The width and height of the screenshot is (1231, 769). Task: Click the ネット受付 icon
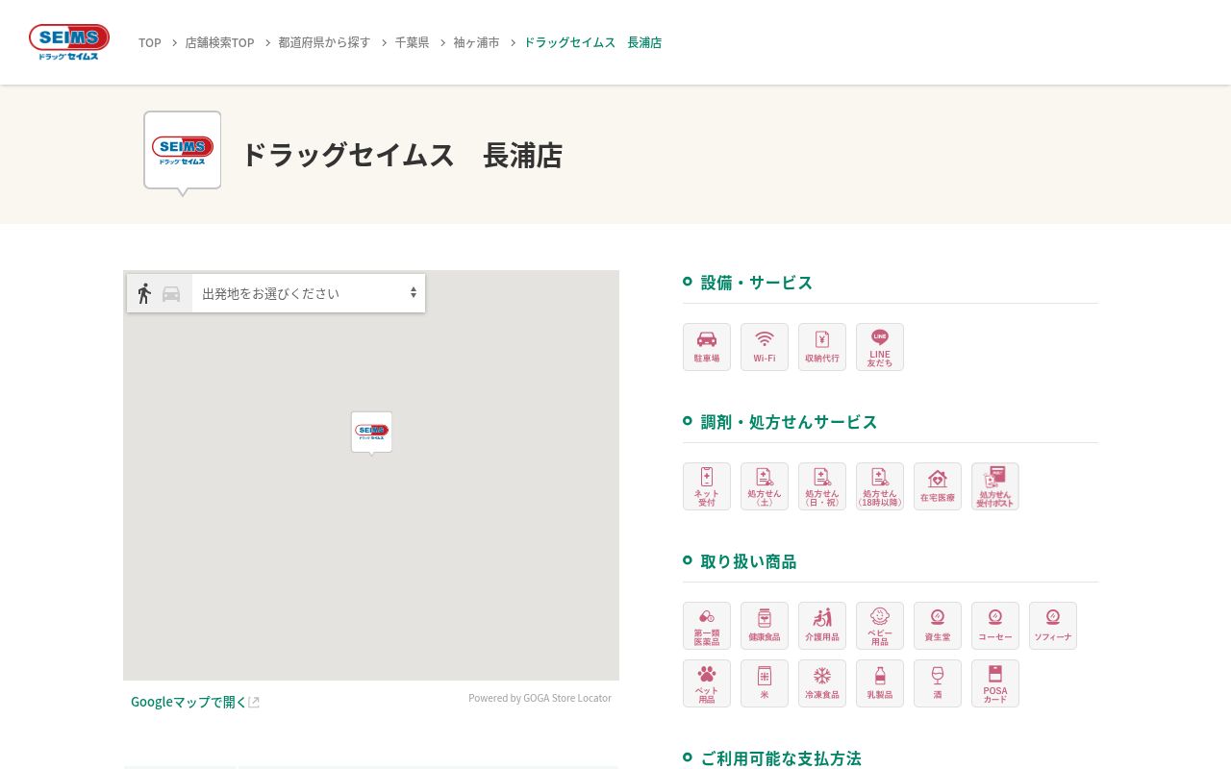pos(707,486)
